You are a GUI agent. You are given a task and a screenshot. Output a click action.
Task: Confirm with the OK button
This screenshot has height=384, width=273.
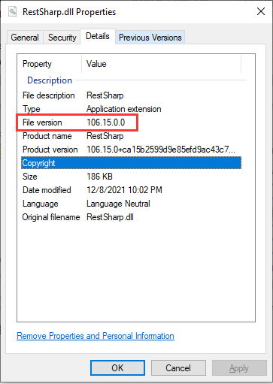(x=117, y=368)
